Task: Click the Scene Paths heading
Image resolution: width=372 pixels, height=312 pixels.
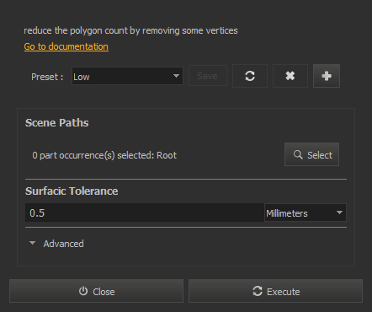Action: click(x=57, y=123)
